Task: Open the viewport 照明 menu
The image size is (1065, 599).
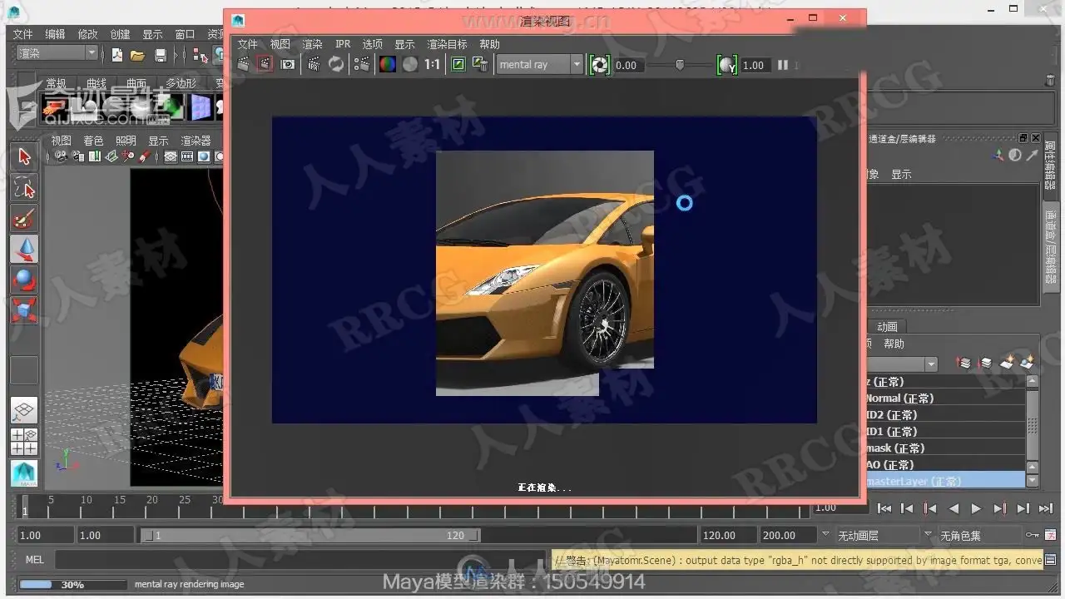Action: pos(126,141)
